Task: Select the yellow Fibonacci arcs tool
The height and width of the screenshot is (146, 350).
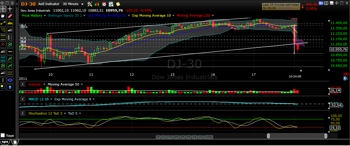Action: tap(3, 30)
